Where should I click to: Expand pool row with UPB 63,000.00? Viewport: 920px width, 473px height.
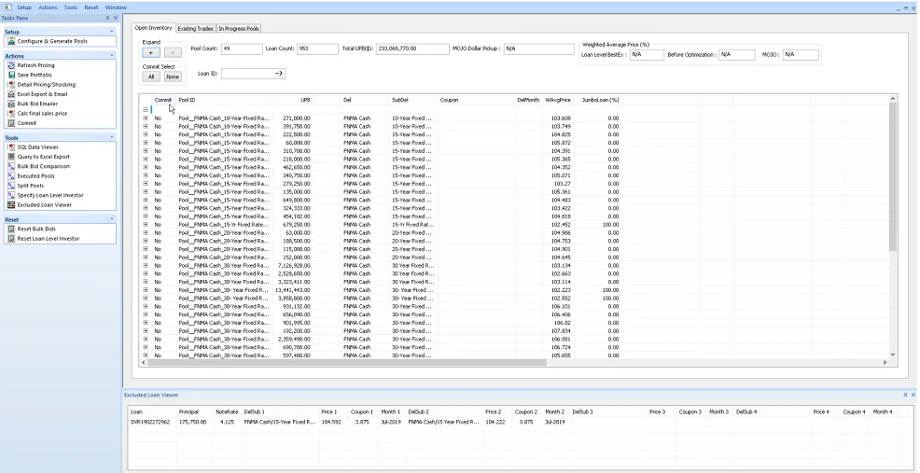click(146, 233)
